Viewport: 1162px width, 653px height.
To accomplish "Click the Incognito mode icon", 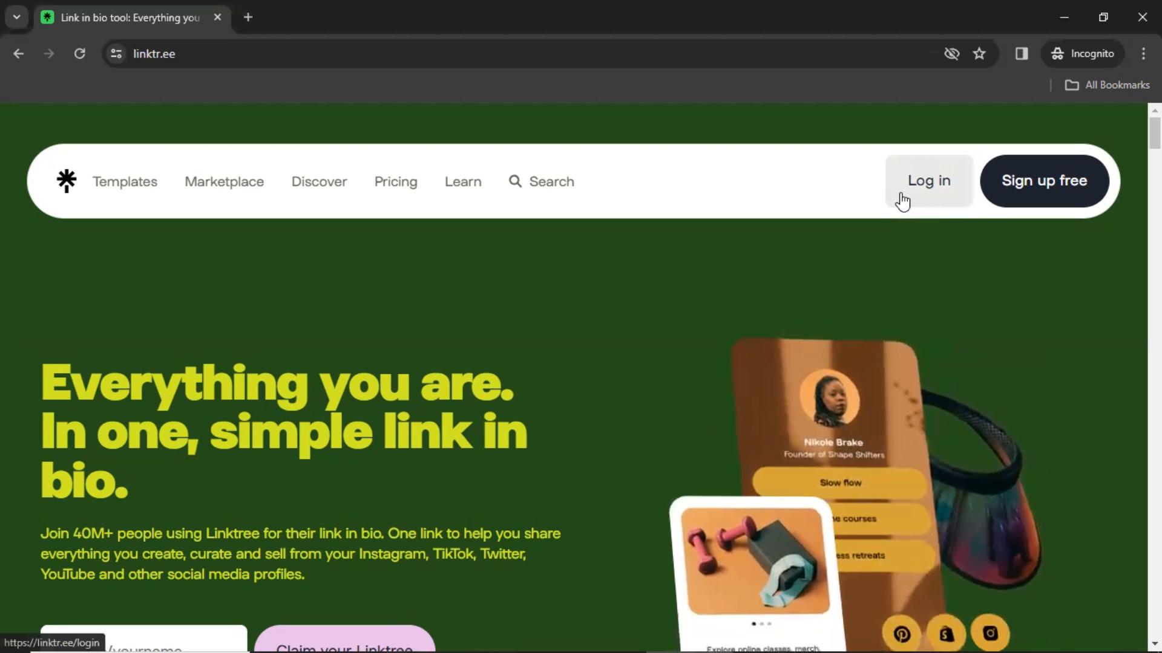I will pyautogui.click(x=1056, y=53).
